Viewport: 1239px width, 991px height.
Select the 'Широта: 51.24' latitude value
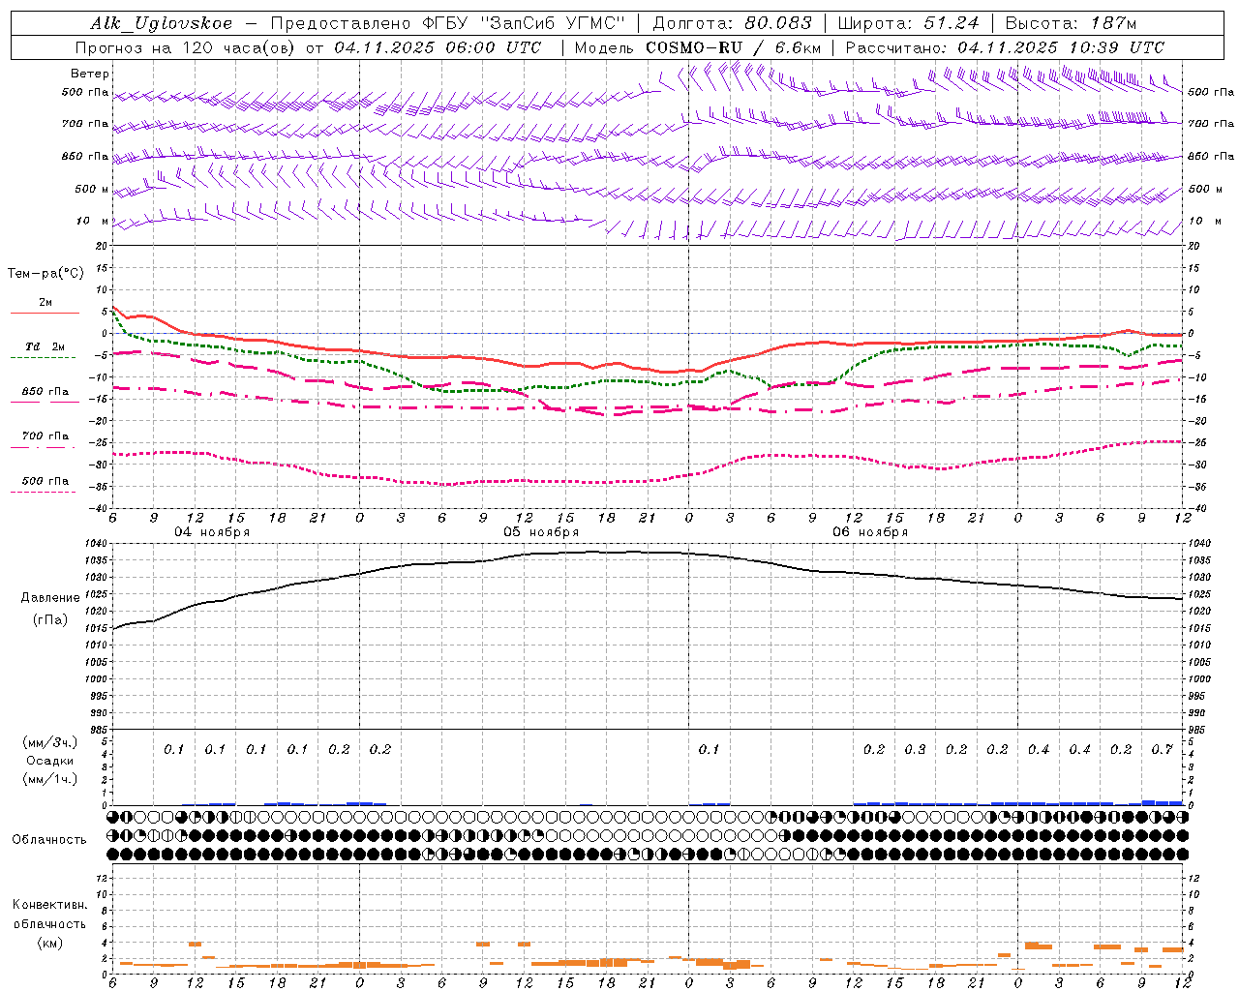(x=908, y=24)
